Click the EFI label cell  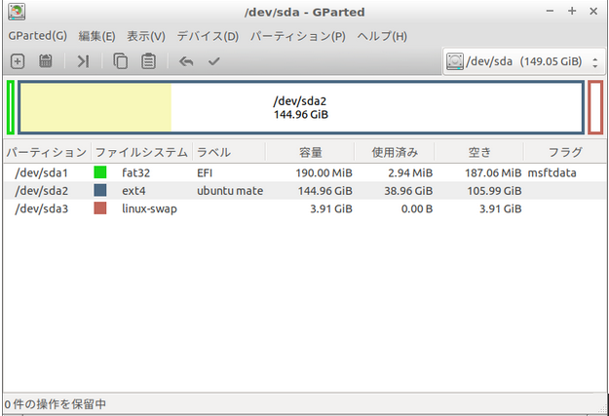[205, 172]
